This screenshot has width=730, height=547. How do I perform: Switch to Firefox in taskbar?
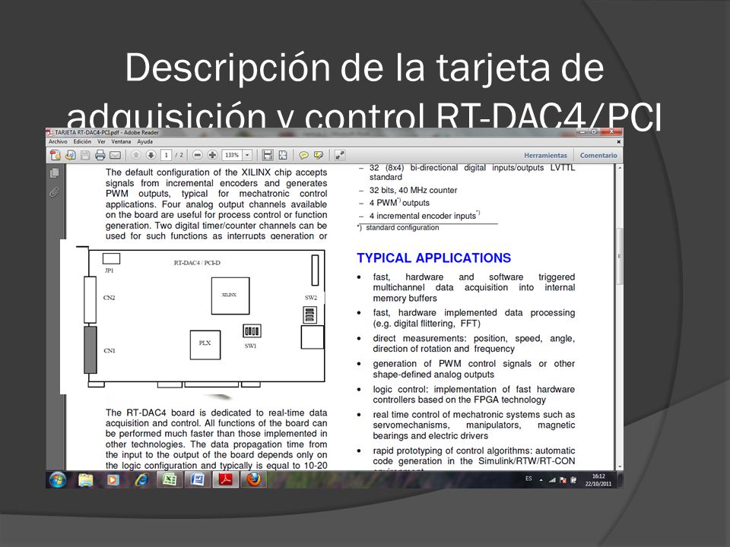[x=254, y=479]
